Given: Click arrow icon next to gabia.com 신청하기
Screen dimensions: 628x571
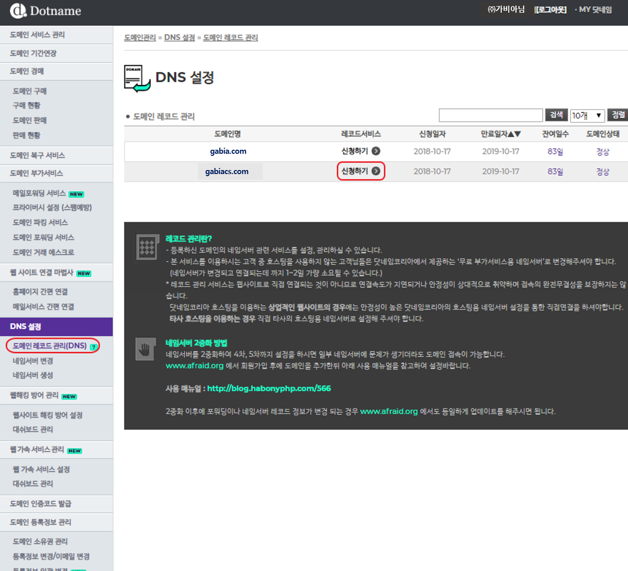Looking at the screenshot, I should tap(376, 151).
